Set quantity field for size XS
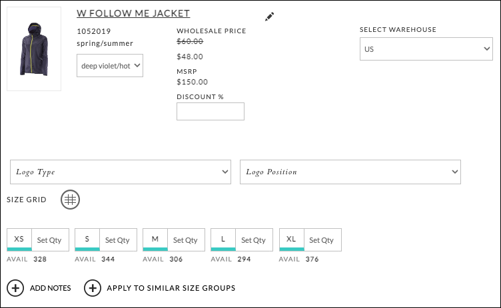 [x=50, y=240]
